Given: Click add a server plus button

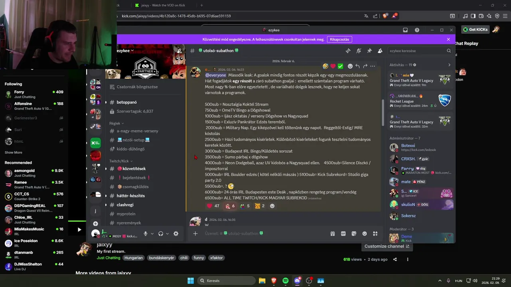Looking at the screenshot, I should (x=95, y=224).
